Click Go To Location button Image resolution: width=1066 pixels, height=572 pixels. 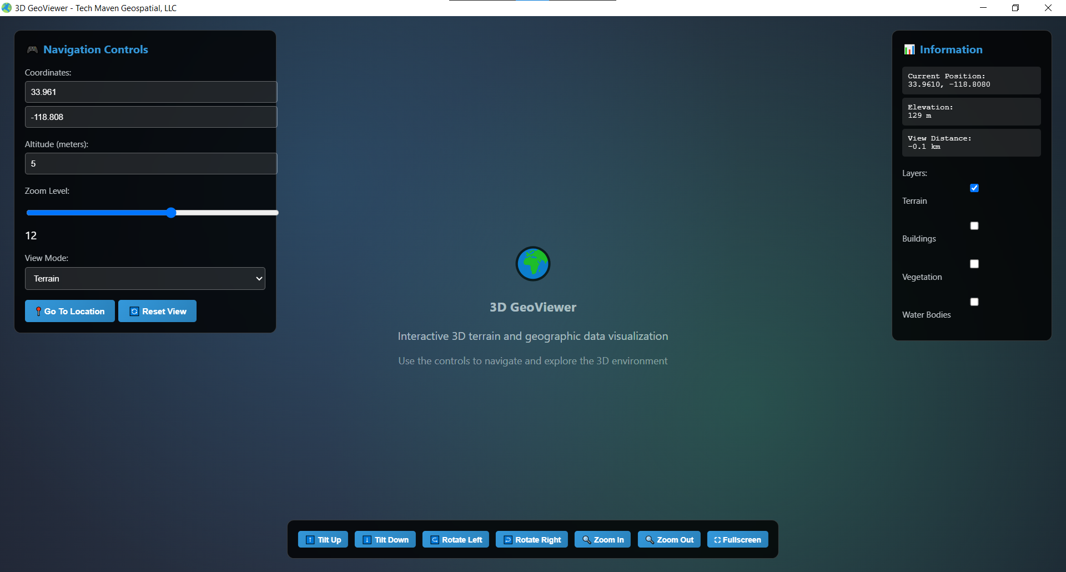point(70,311)
